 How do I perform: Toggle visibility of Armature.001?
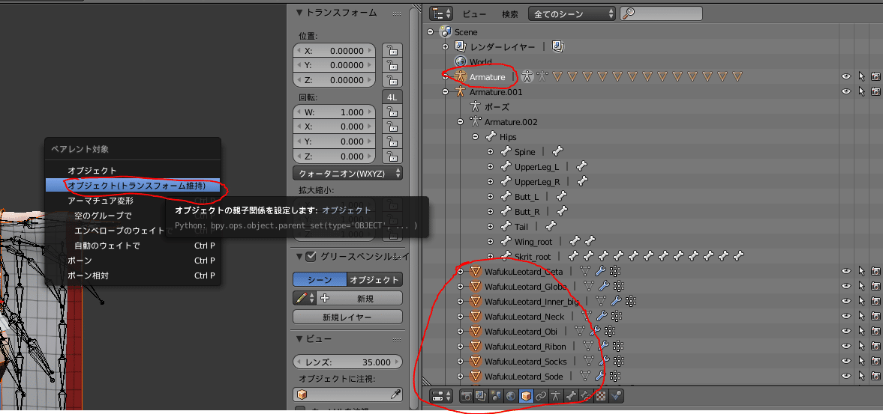pyautogui.click(x=845, y=91)
